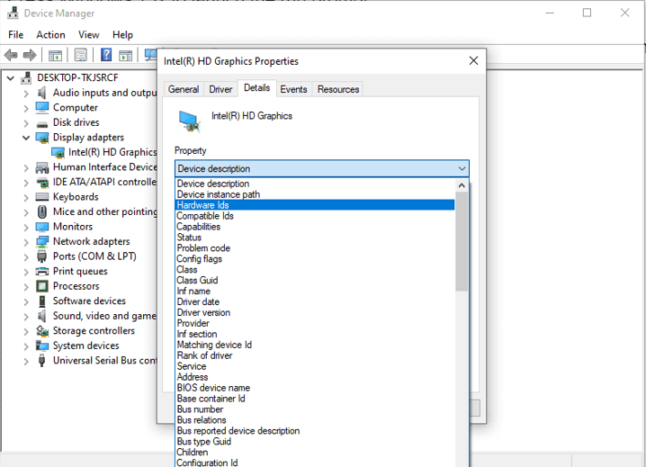Expand the Processors node
Image resolution: width=646 pixels, height=467 pixels.
[x=26, y=286]
